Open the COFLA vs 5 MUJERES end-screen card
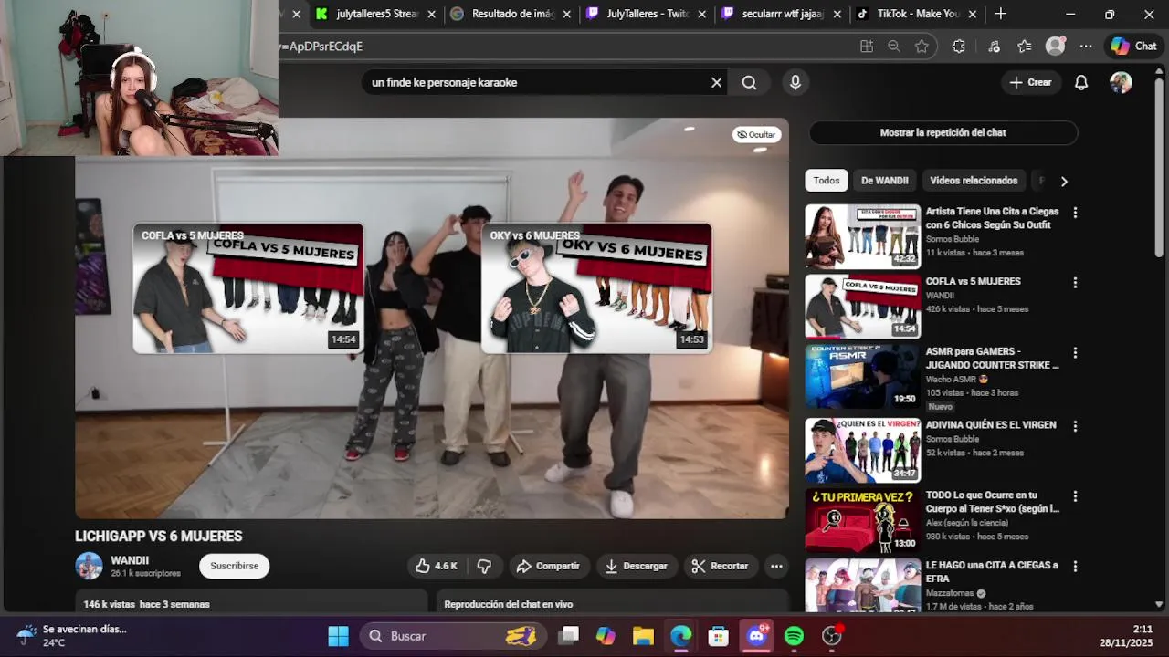This screenshot has height=657, width=1169. [x=248, y=288]
